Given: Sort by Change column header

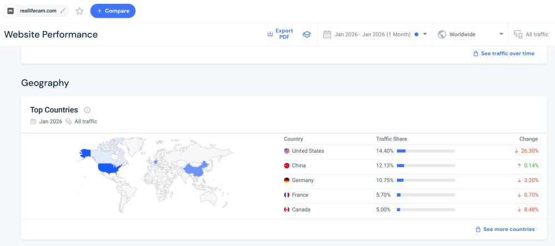Looking at the screenshot, I should pos(528,139).
